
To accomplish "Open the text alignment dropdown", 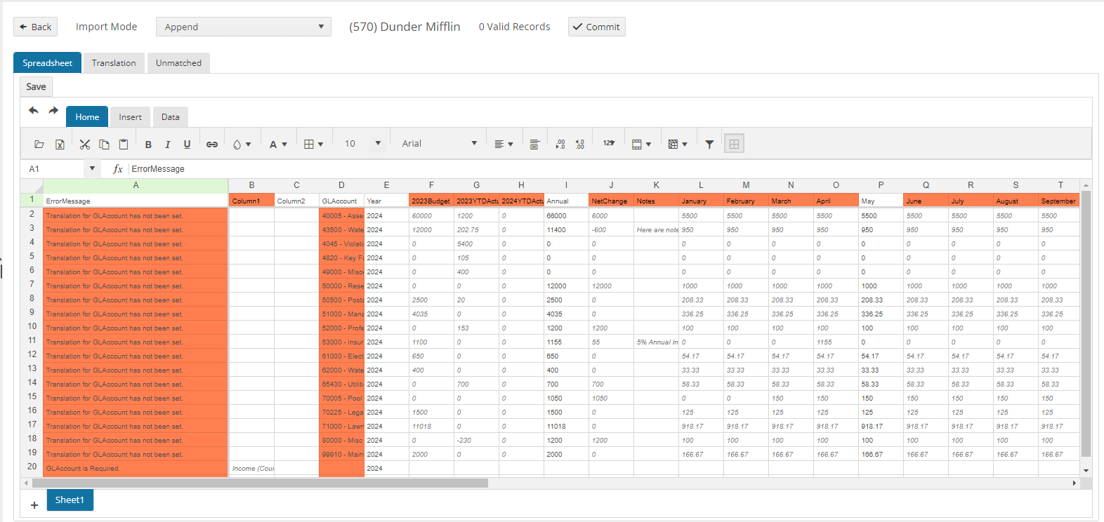I will click(504, 145).
